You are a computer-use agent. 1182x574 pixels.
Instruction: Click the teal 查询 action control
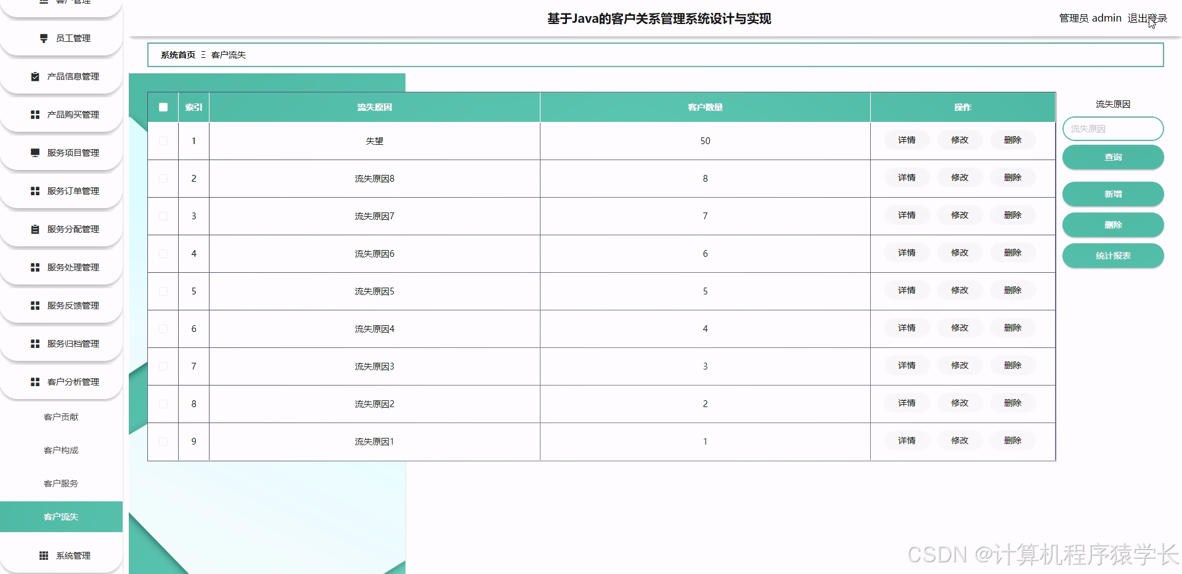pyautogui.click(x=1112, y=157)
